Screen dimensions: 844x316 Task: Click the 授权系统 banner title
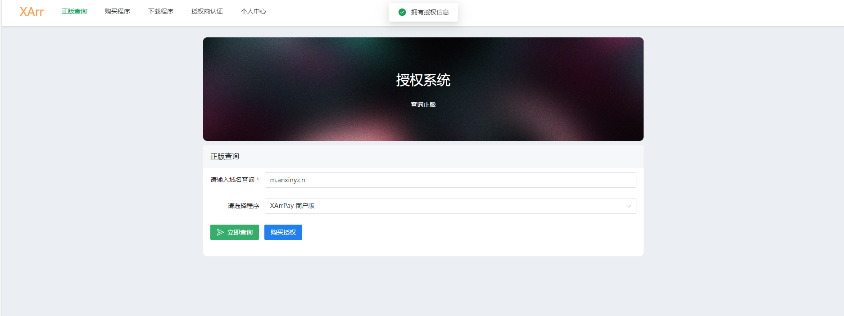[423, 80]
